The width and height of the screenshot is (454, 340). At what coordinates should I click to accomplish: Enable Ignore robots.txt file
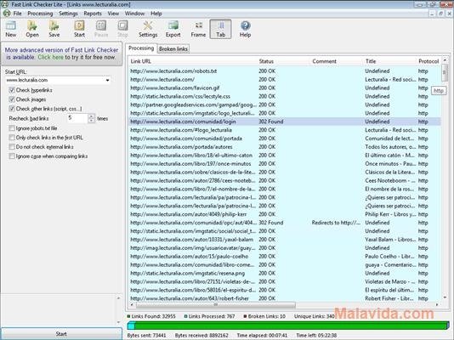click(12, 128)
